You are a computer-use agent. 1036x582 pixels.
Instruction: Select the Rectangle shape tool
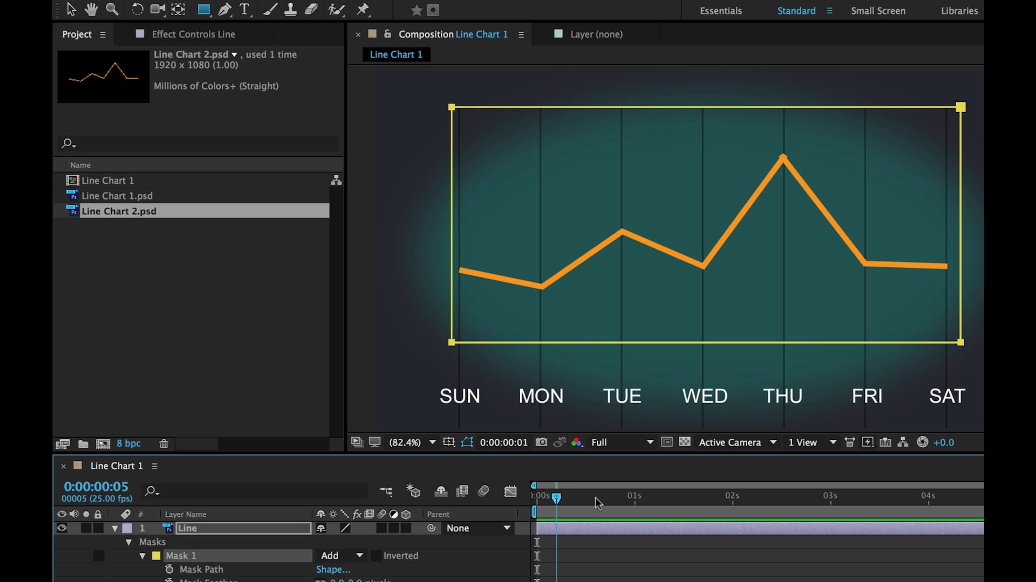pos(204,9)
